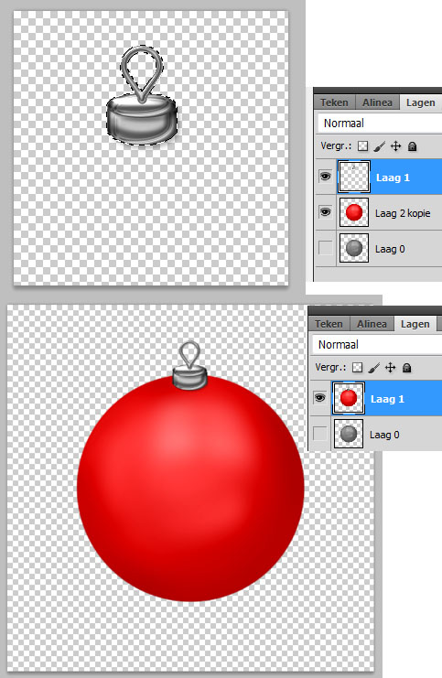Image resolution: width=442 pixels, height=678 pixels.
Task: Select Lagen tab in upper panel
Action: click(420, 102)
